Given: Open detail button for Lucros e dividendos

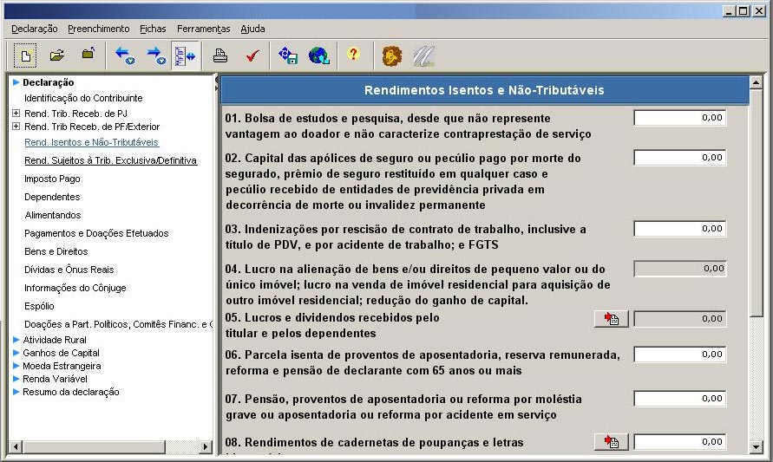Looking at the screenshot, I should click(612, 319).
